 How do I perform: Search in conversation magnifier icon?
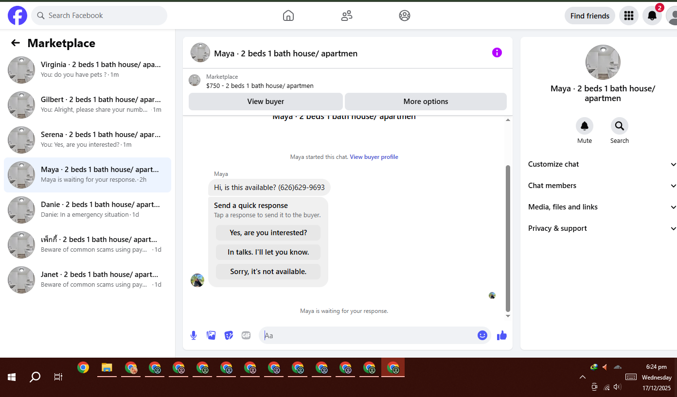[x=620, y=126]
